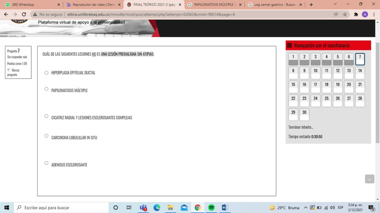Image resolution: width=380 pixels, height=213 pixels.
Task: Go forward in browser history
Action: pyautogui.click(x=15, y=14)
